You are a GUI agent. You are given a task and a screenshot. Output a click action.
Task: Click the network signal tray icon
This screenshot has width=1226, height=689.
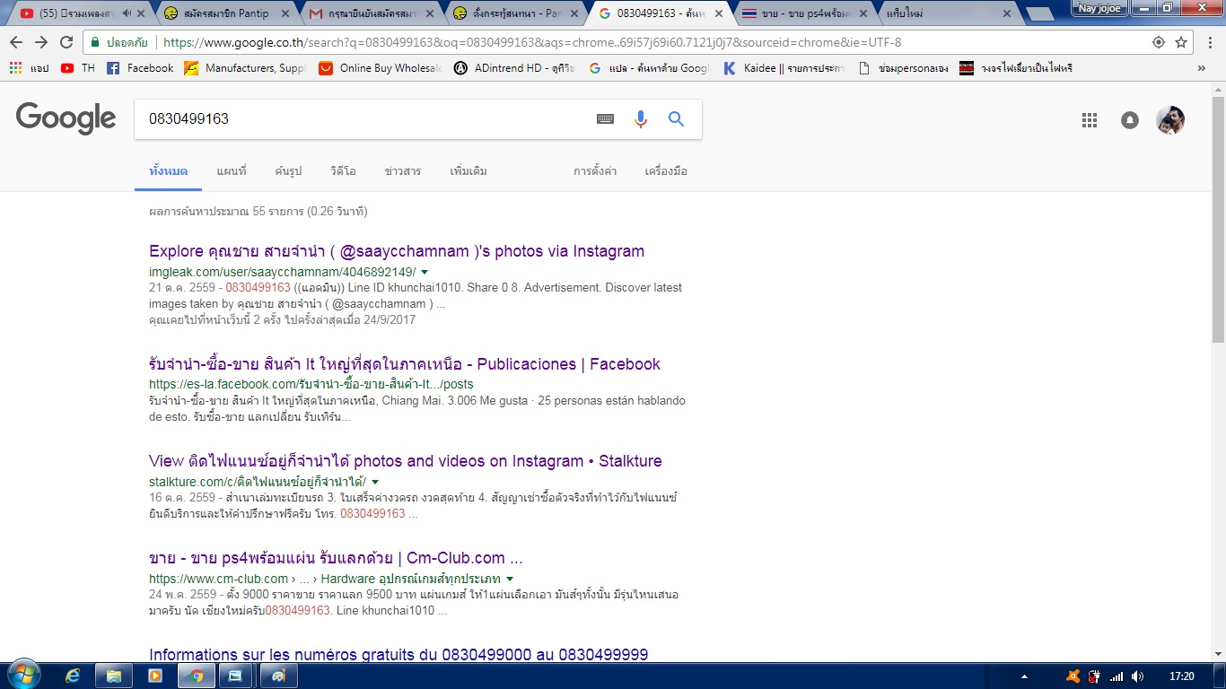click(1117, 676)
